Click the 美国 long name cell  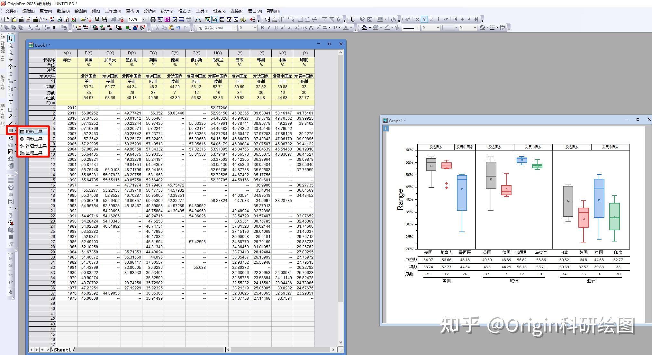point(88,60)
